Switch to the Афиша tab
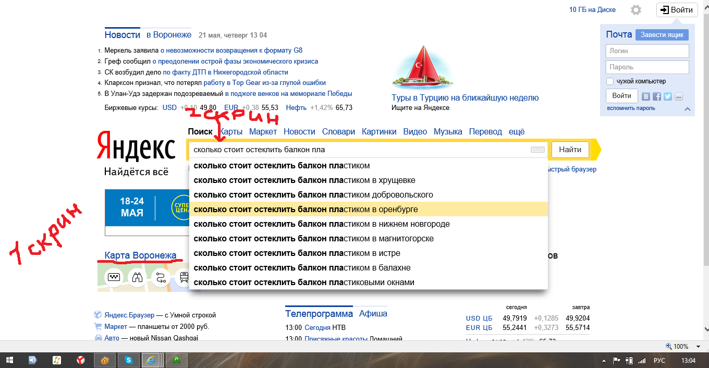 [x=373, y=313]
